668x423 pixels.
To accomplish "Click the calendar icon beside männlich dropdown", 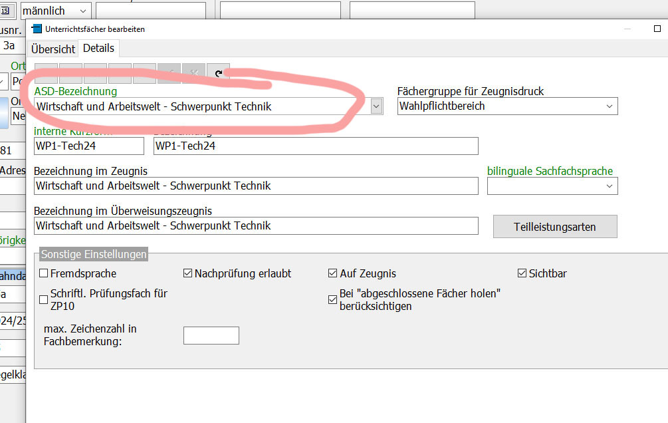I will (8, 11).
